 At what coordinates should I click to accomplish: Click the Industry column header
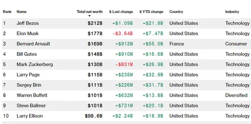tap(232, 12)
